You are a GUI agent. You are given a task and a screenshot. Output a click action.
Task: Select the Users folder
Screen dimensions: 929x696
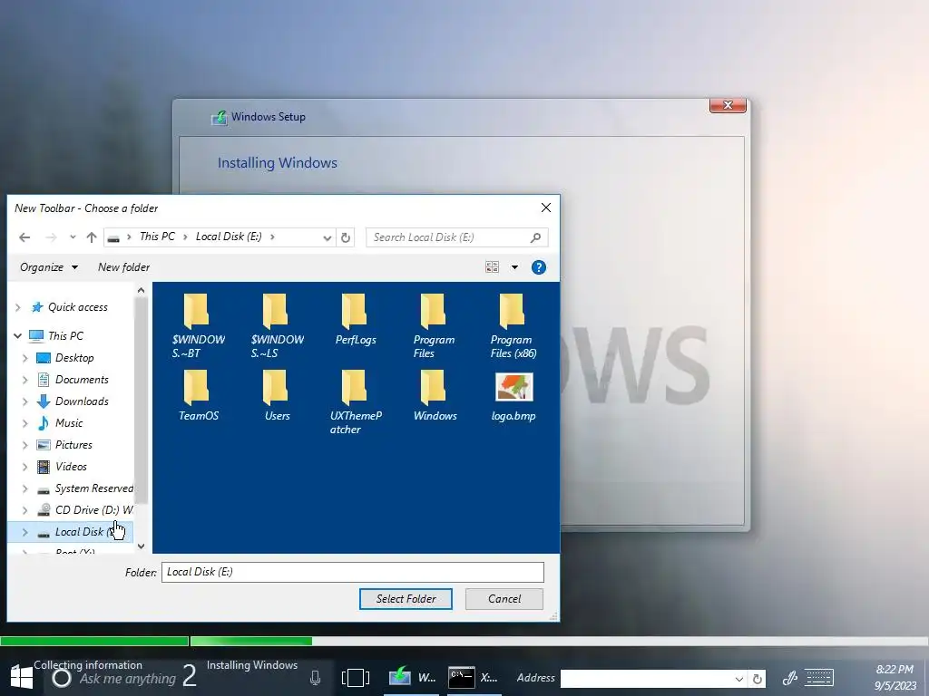point(277,395)
